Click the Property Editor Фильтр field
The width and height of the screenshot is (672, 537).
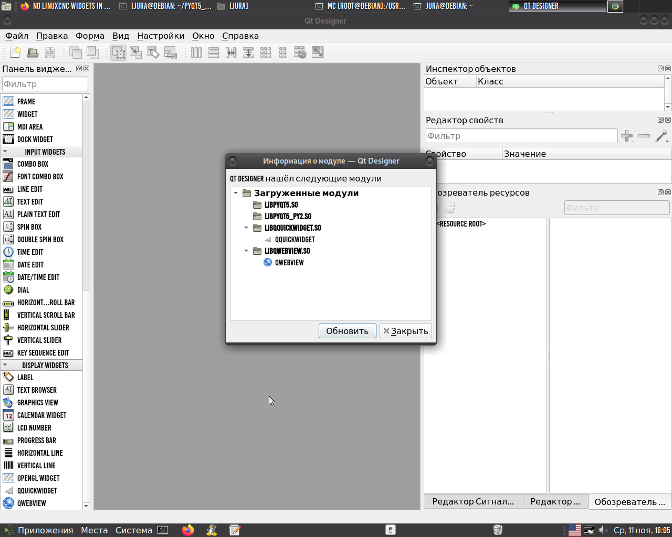[521, 136]
